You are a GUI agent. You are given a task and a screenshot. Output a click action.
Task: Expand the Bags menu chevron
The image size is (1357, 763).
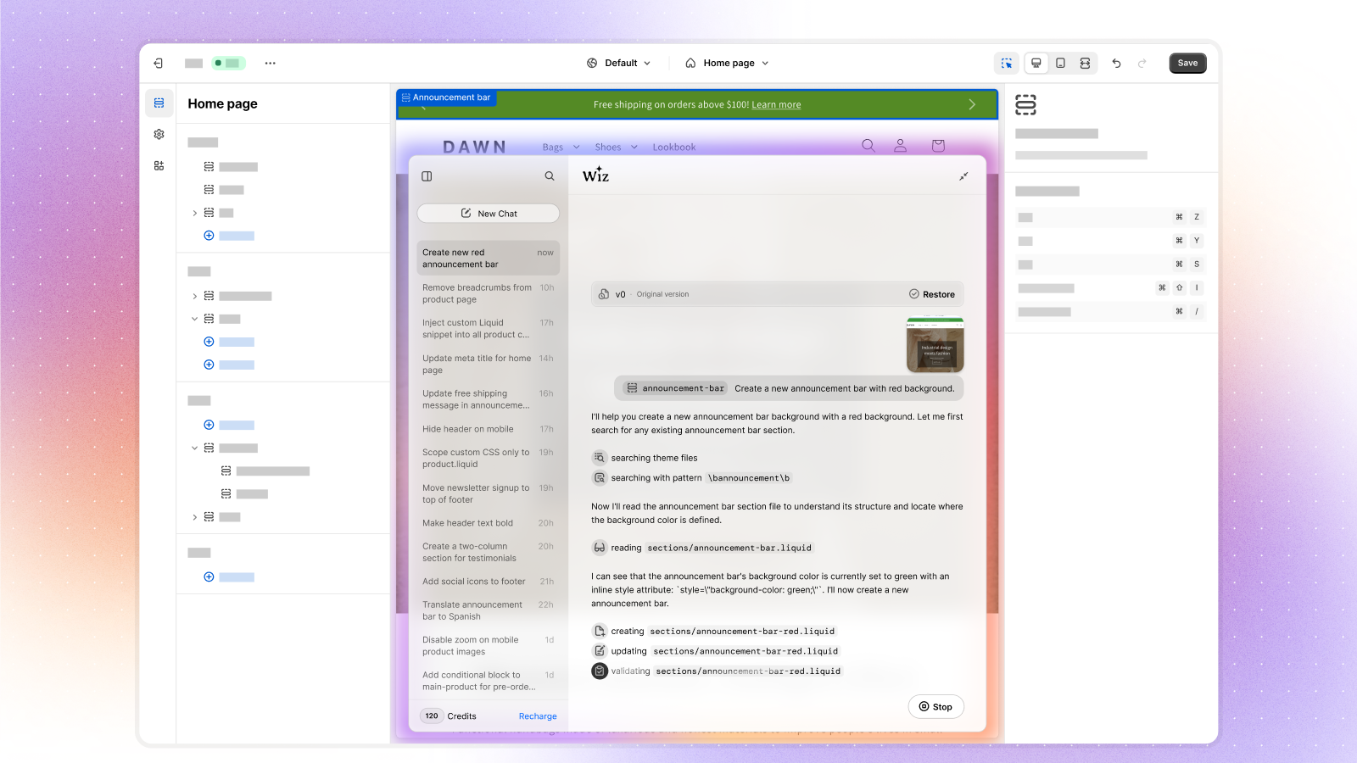pos(577,147)
